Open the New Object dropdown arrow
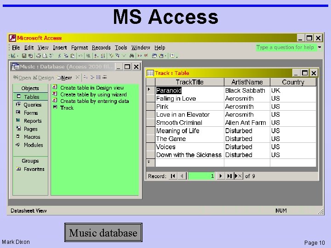331x248 pixels. pos(165,56)
